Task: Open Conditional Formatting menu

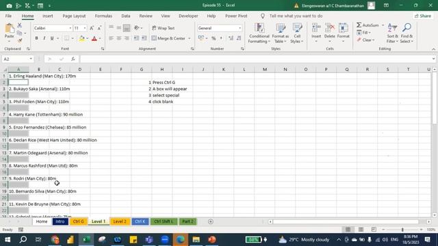Action: point(259,33)
